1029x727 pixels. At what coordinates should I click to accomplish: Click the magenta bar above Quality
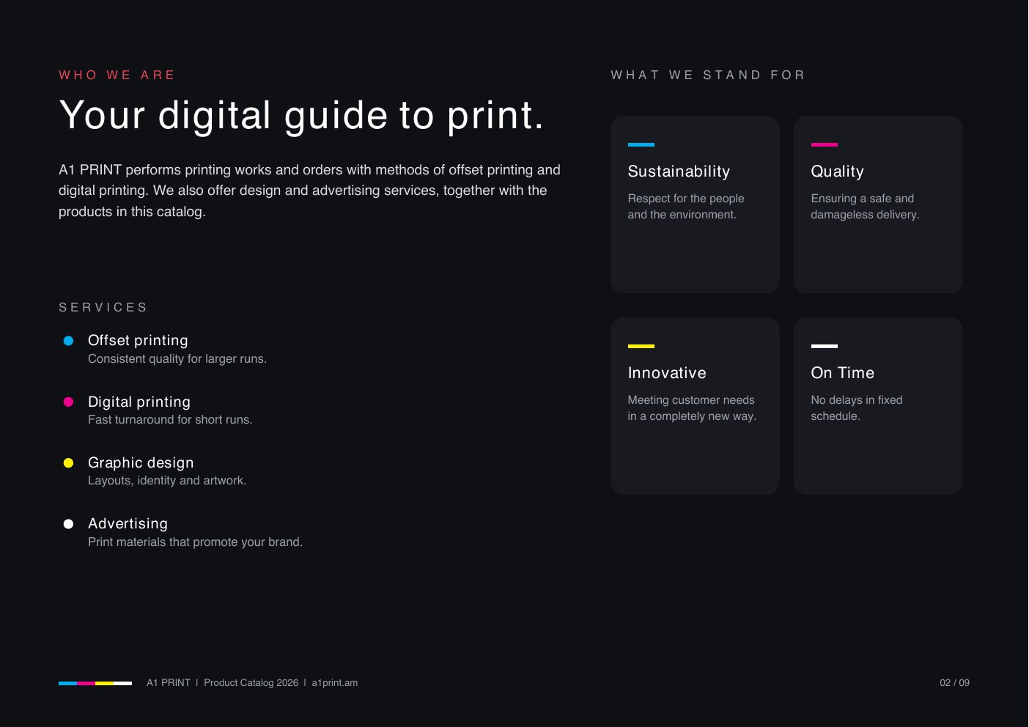click(x=825, y=144)
